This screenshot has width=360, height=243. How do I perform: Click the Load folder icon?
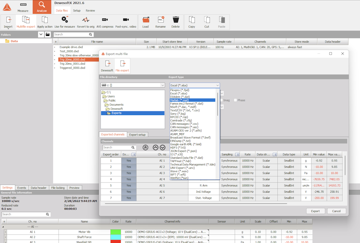146,20
